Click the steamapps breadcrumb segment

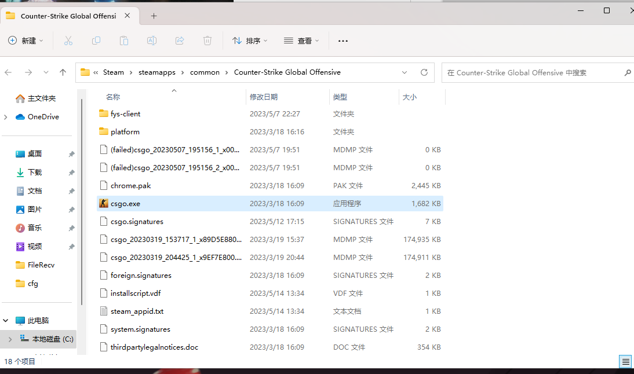(157, 72)
